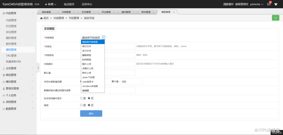Collapse sidebar using the arrow handle
The width and height of the screenshot is (283, 135).
38,68
